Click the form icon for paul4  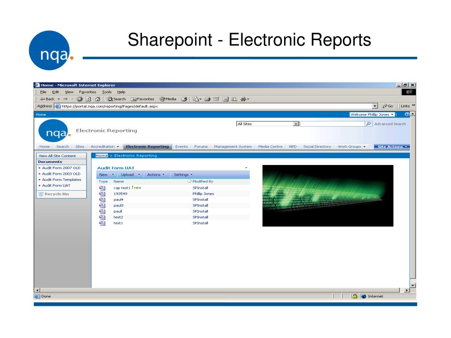tap(102, 200)
